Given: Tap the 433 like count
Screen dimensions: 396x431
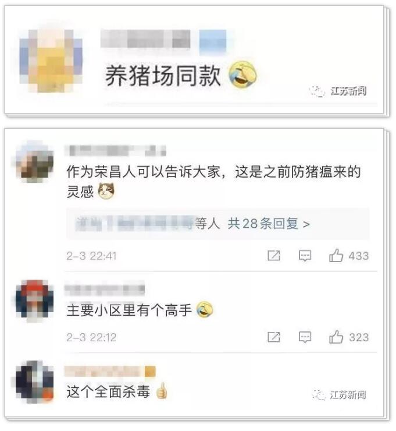Looking at the screenshot, I should pos(359,256).
